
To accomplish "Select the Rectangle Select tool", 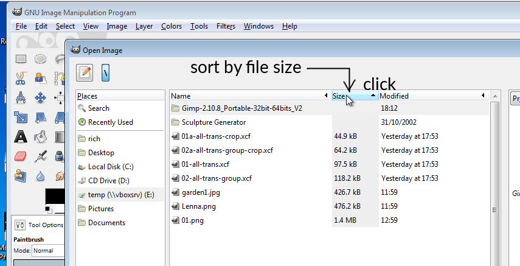I will [21, 59].
